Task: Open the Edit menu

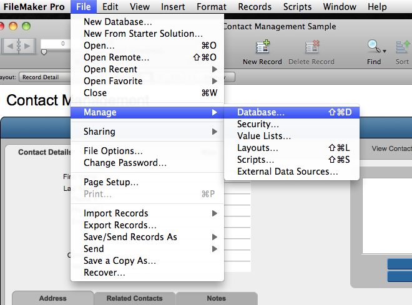Action: (110, 7)
